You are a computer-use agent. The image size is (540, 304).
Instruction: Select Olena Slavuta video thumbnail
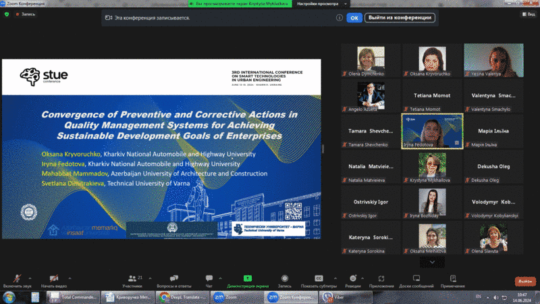click(493, 238)
